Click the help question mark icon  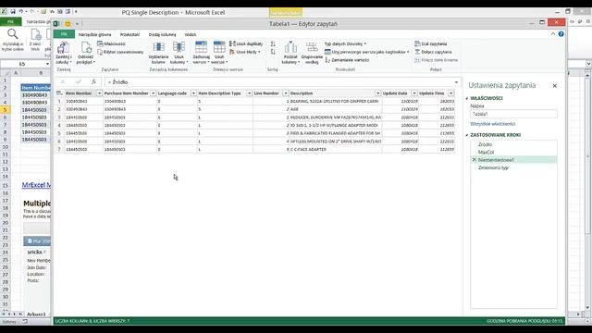(561, 34)
